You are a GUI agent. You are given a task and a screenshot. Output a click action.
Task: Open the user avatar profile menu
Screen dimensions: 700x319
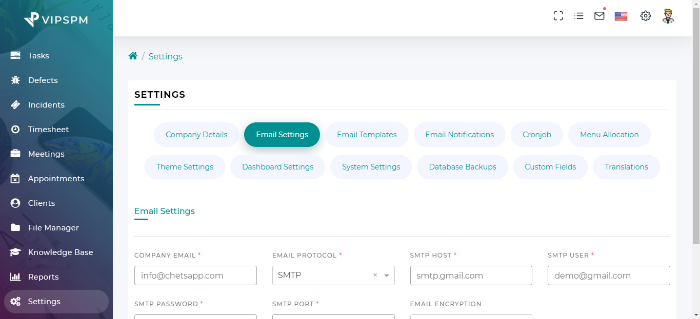pyautogui.click(x=668, y=16)
